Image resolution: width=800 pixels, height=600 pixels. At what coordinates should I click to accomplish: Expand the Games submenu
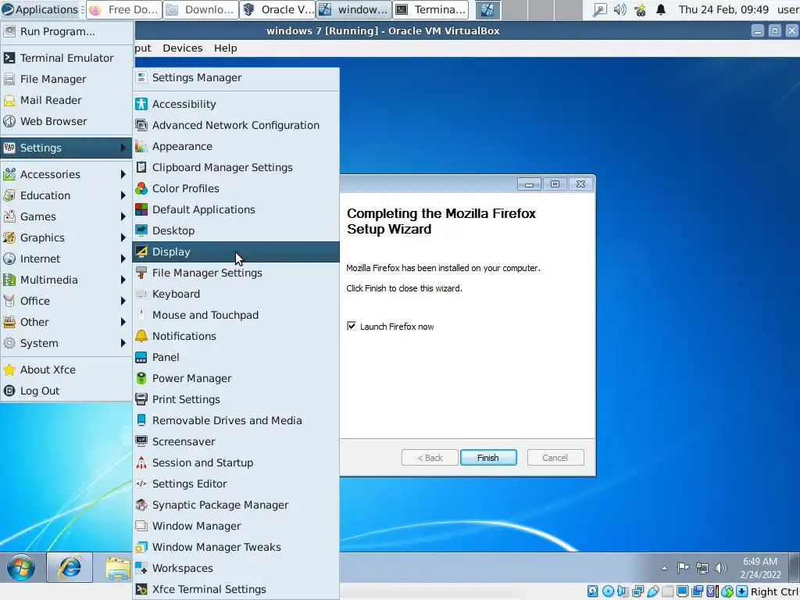pyautogui.click(x=66, y=216)
